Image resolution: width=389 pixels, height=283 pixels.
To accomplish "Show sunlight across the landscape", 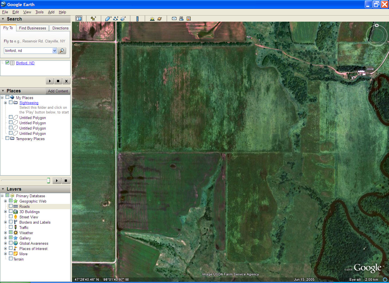I will click(x=152, y=19).
